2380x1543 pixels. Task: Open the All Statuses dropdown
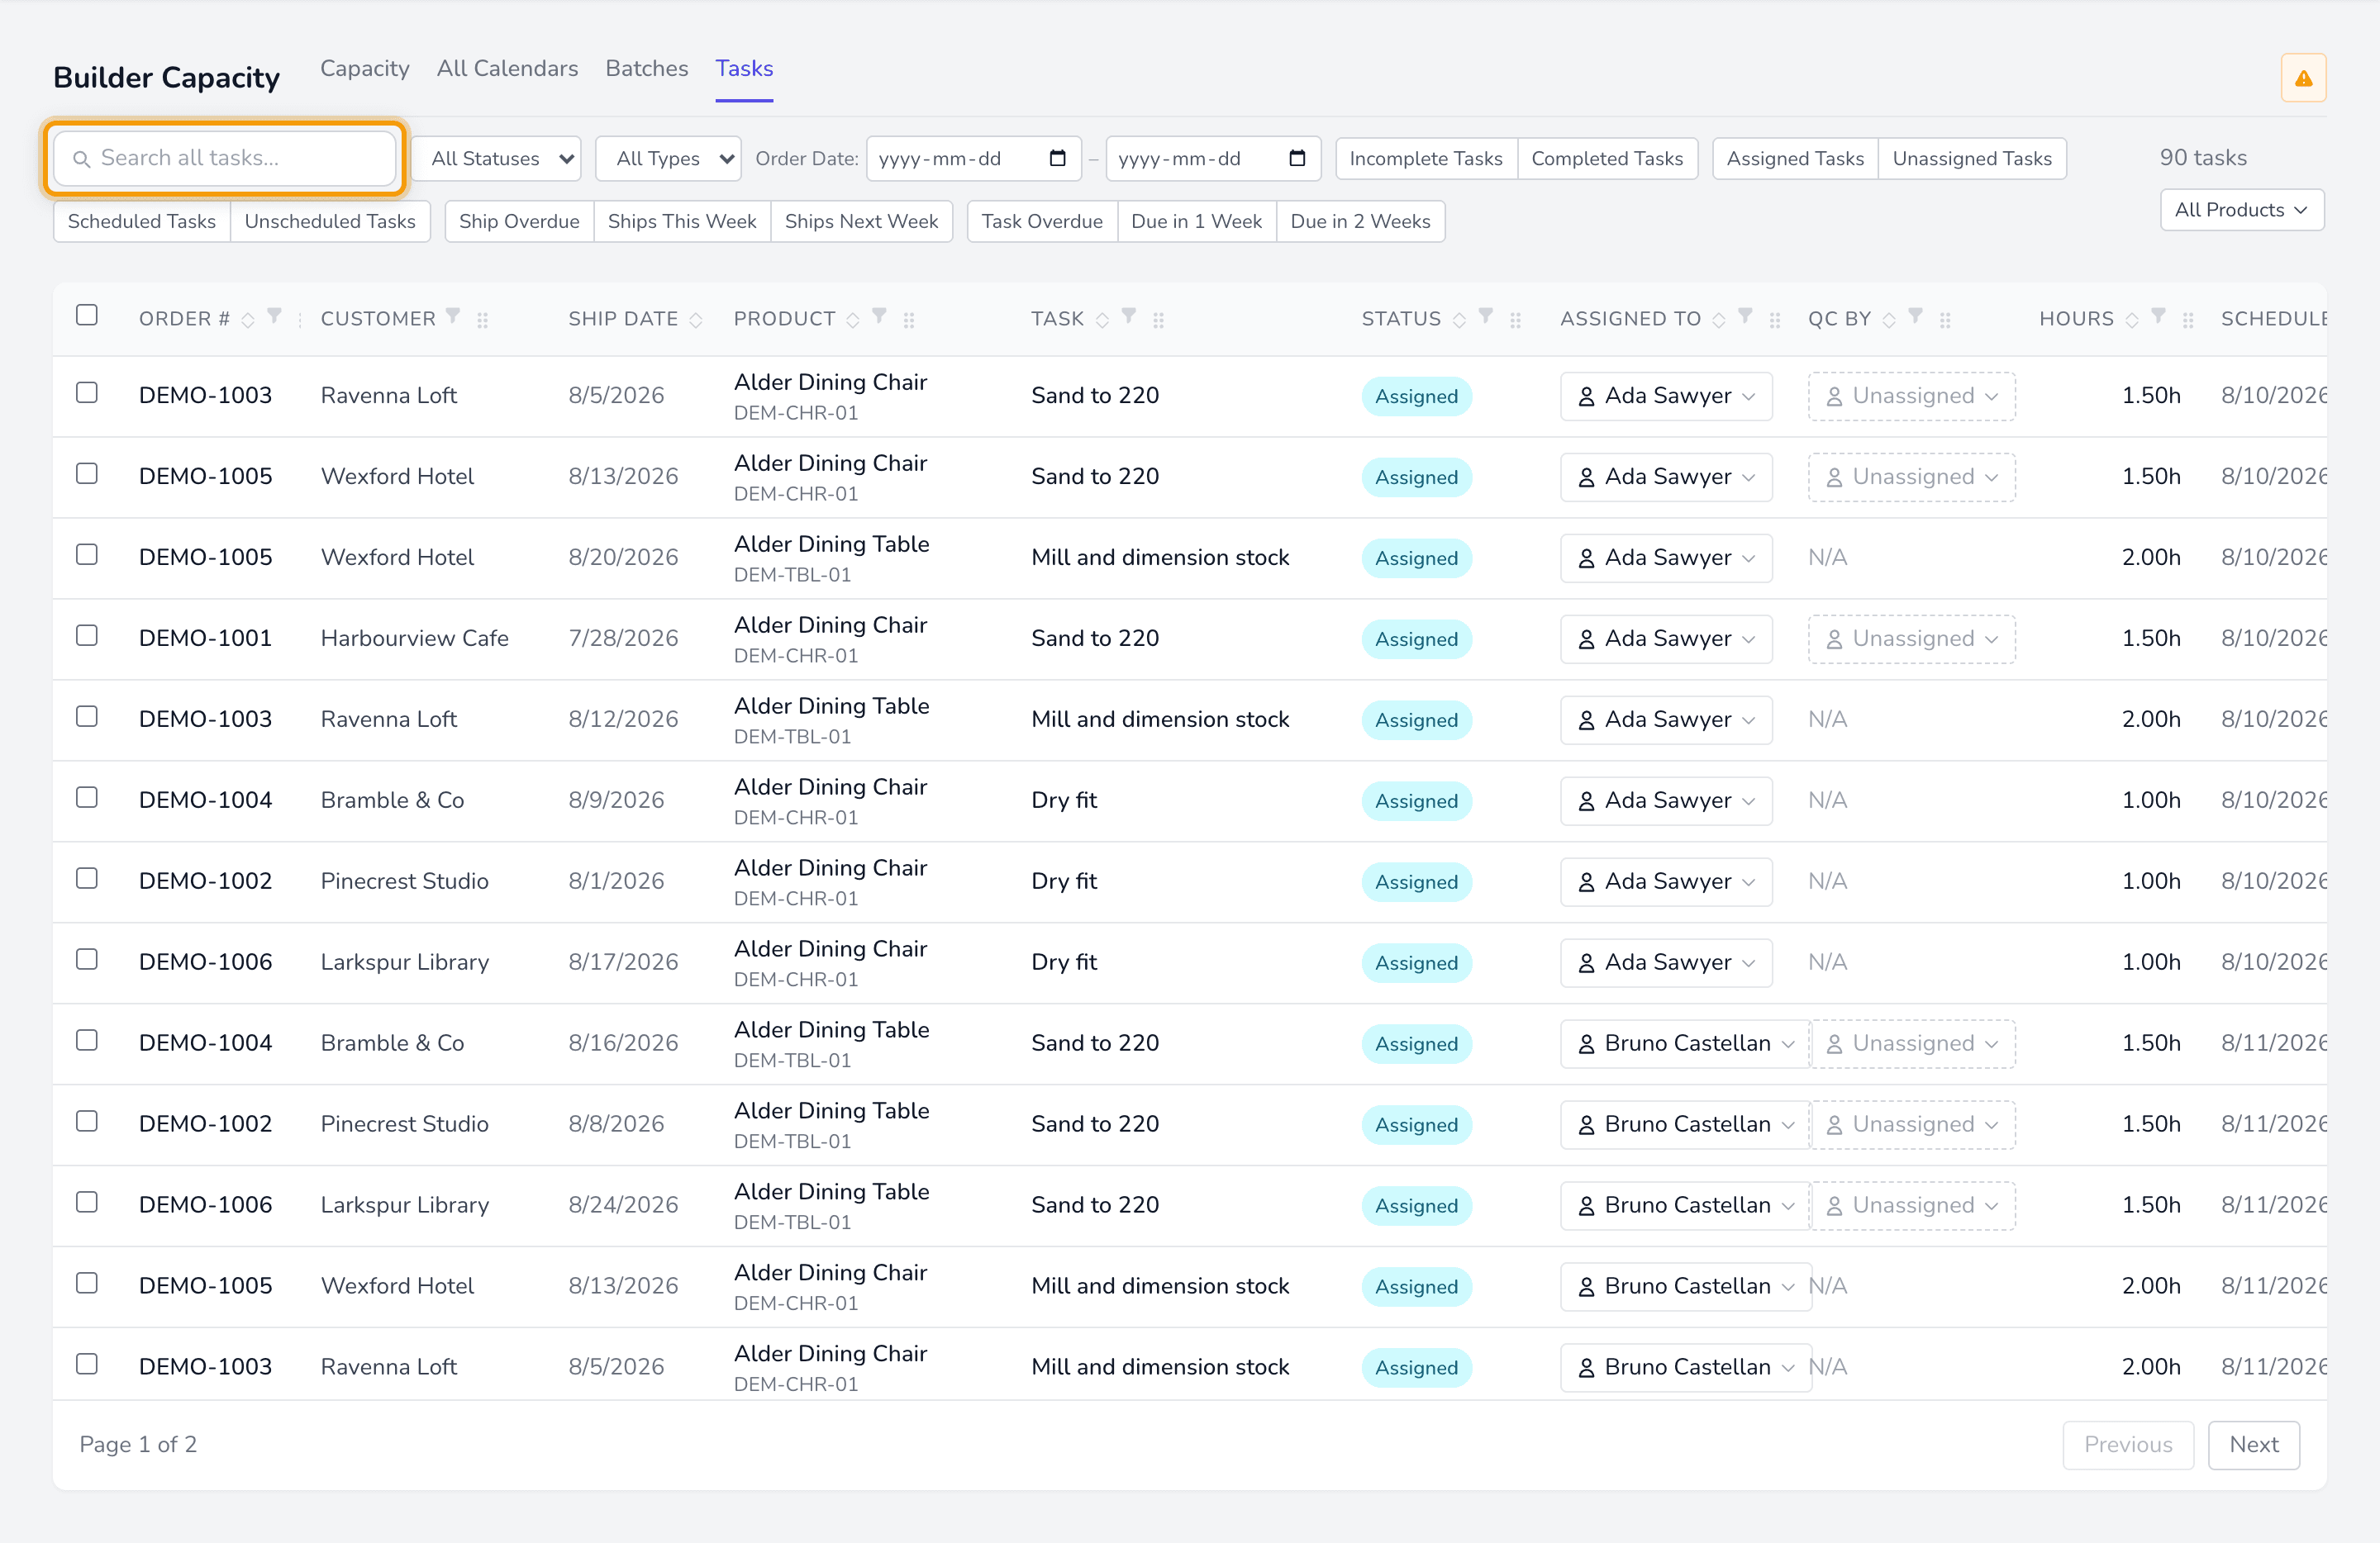point(497,158)
